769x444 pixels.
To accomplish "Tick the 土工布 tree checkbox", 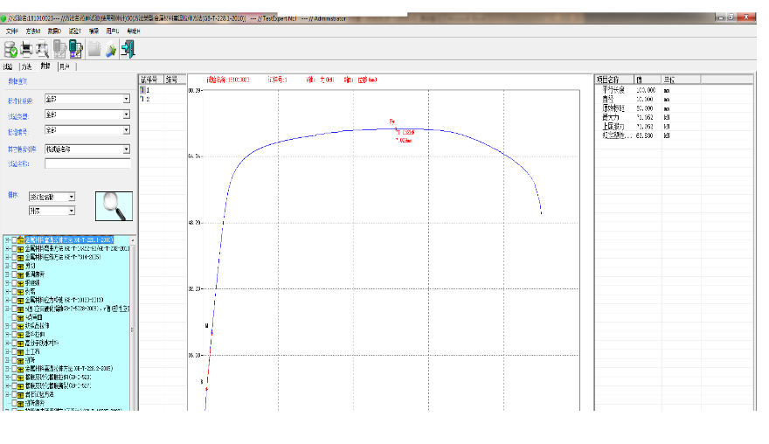I will [14, 351].
